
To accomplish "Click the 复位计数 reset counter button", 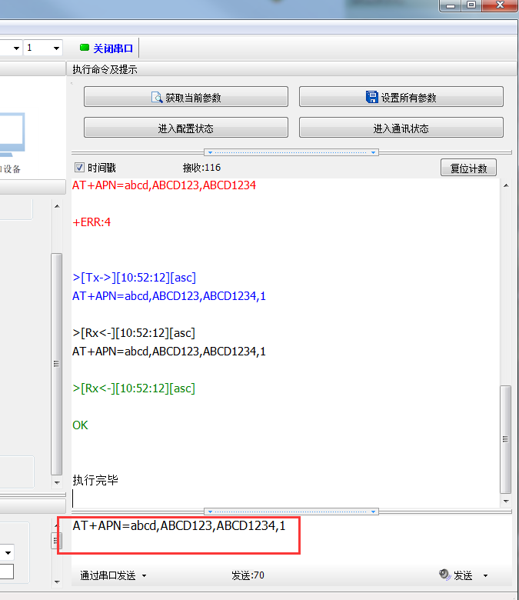I will 468,168.
